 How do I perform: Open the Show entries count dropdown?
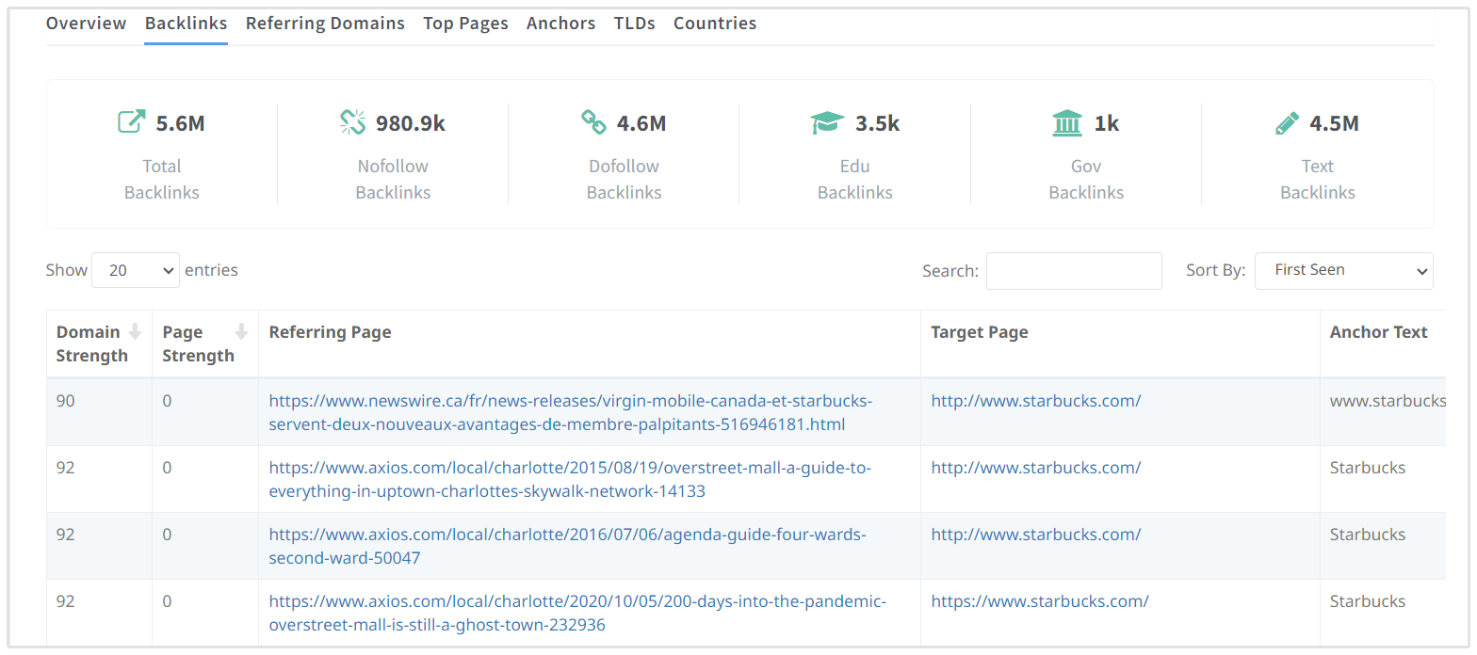tap(136, 270)
